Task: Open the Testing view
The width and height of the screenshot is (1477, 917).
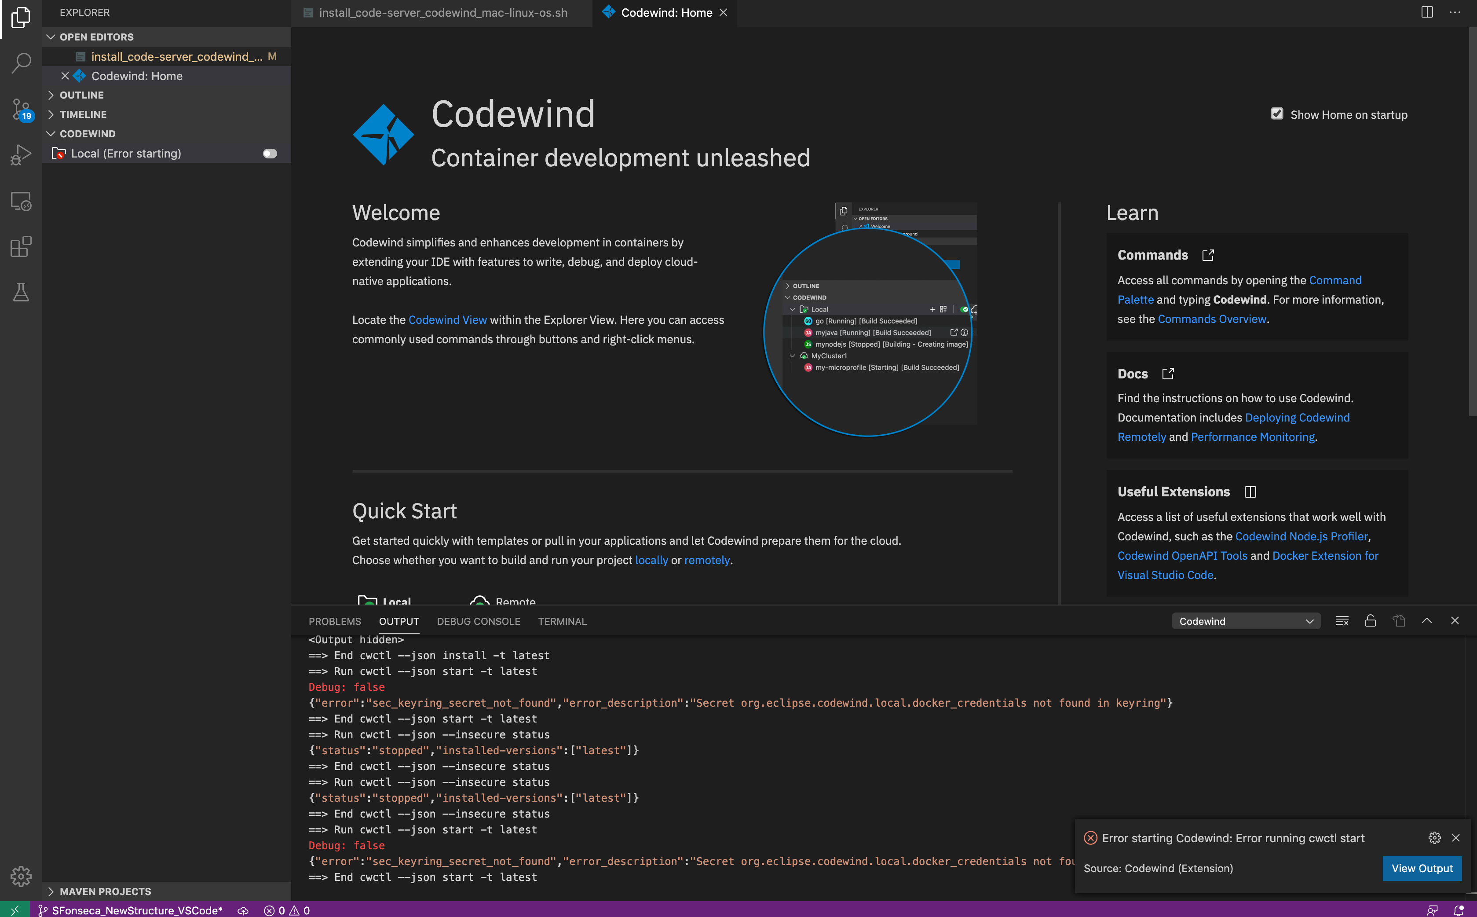Action: [20, 292]
